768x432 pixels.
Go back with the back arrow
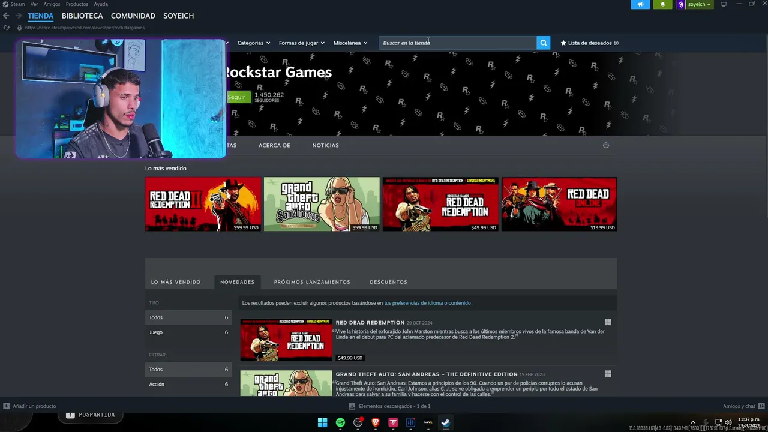pos(6,16)
